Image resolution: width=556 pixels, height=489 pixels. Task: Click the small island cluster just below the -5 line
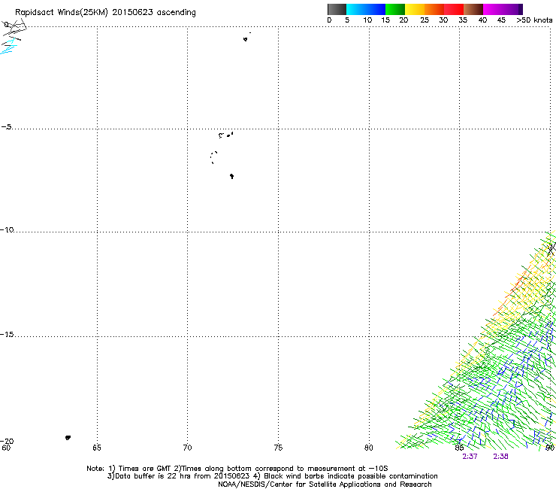tap(226, 135)
